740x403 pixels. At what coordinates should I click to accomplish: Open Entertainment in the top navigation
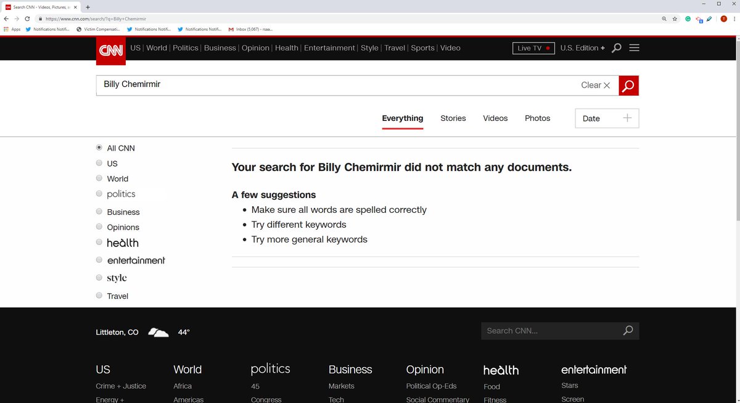[330, 48]
